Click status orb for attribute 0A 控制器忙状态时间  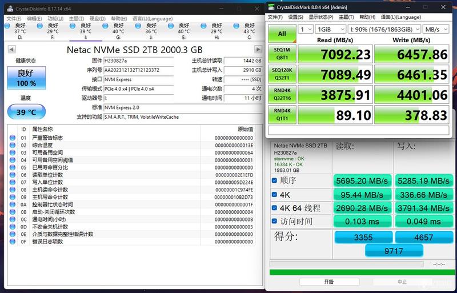[13, 204]
